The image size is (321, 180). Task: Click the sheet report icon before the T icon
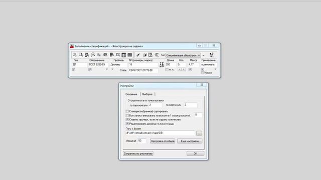(150, 55)
